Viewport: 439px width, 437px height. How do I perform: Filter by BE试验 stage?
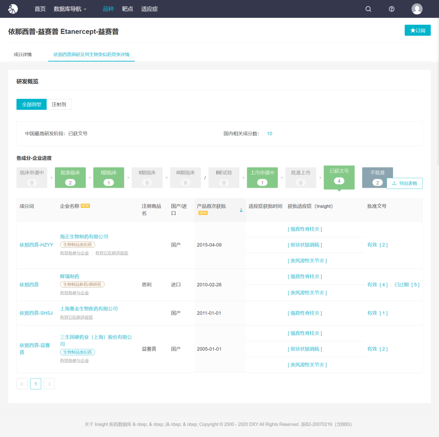point(224,177)
